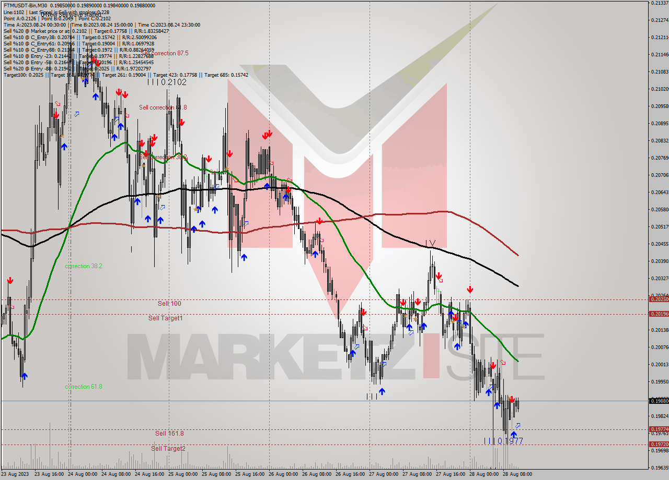The width and height of the screenshot is (669, 480).
Task: Click the FTMUSDT-Bin,M30 symbol title text
Action: (26, 5)
